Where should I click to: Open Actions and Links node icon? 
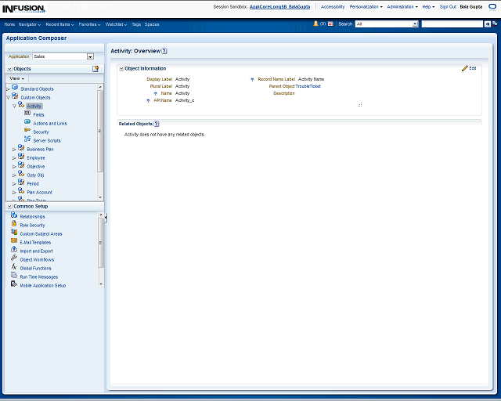click(27, 123)
